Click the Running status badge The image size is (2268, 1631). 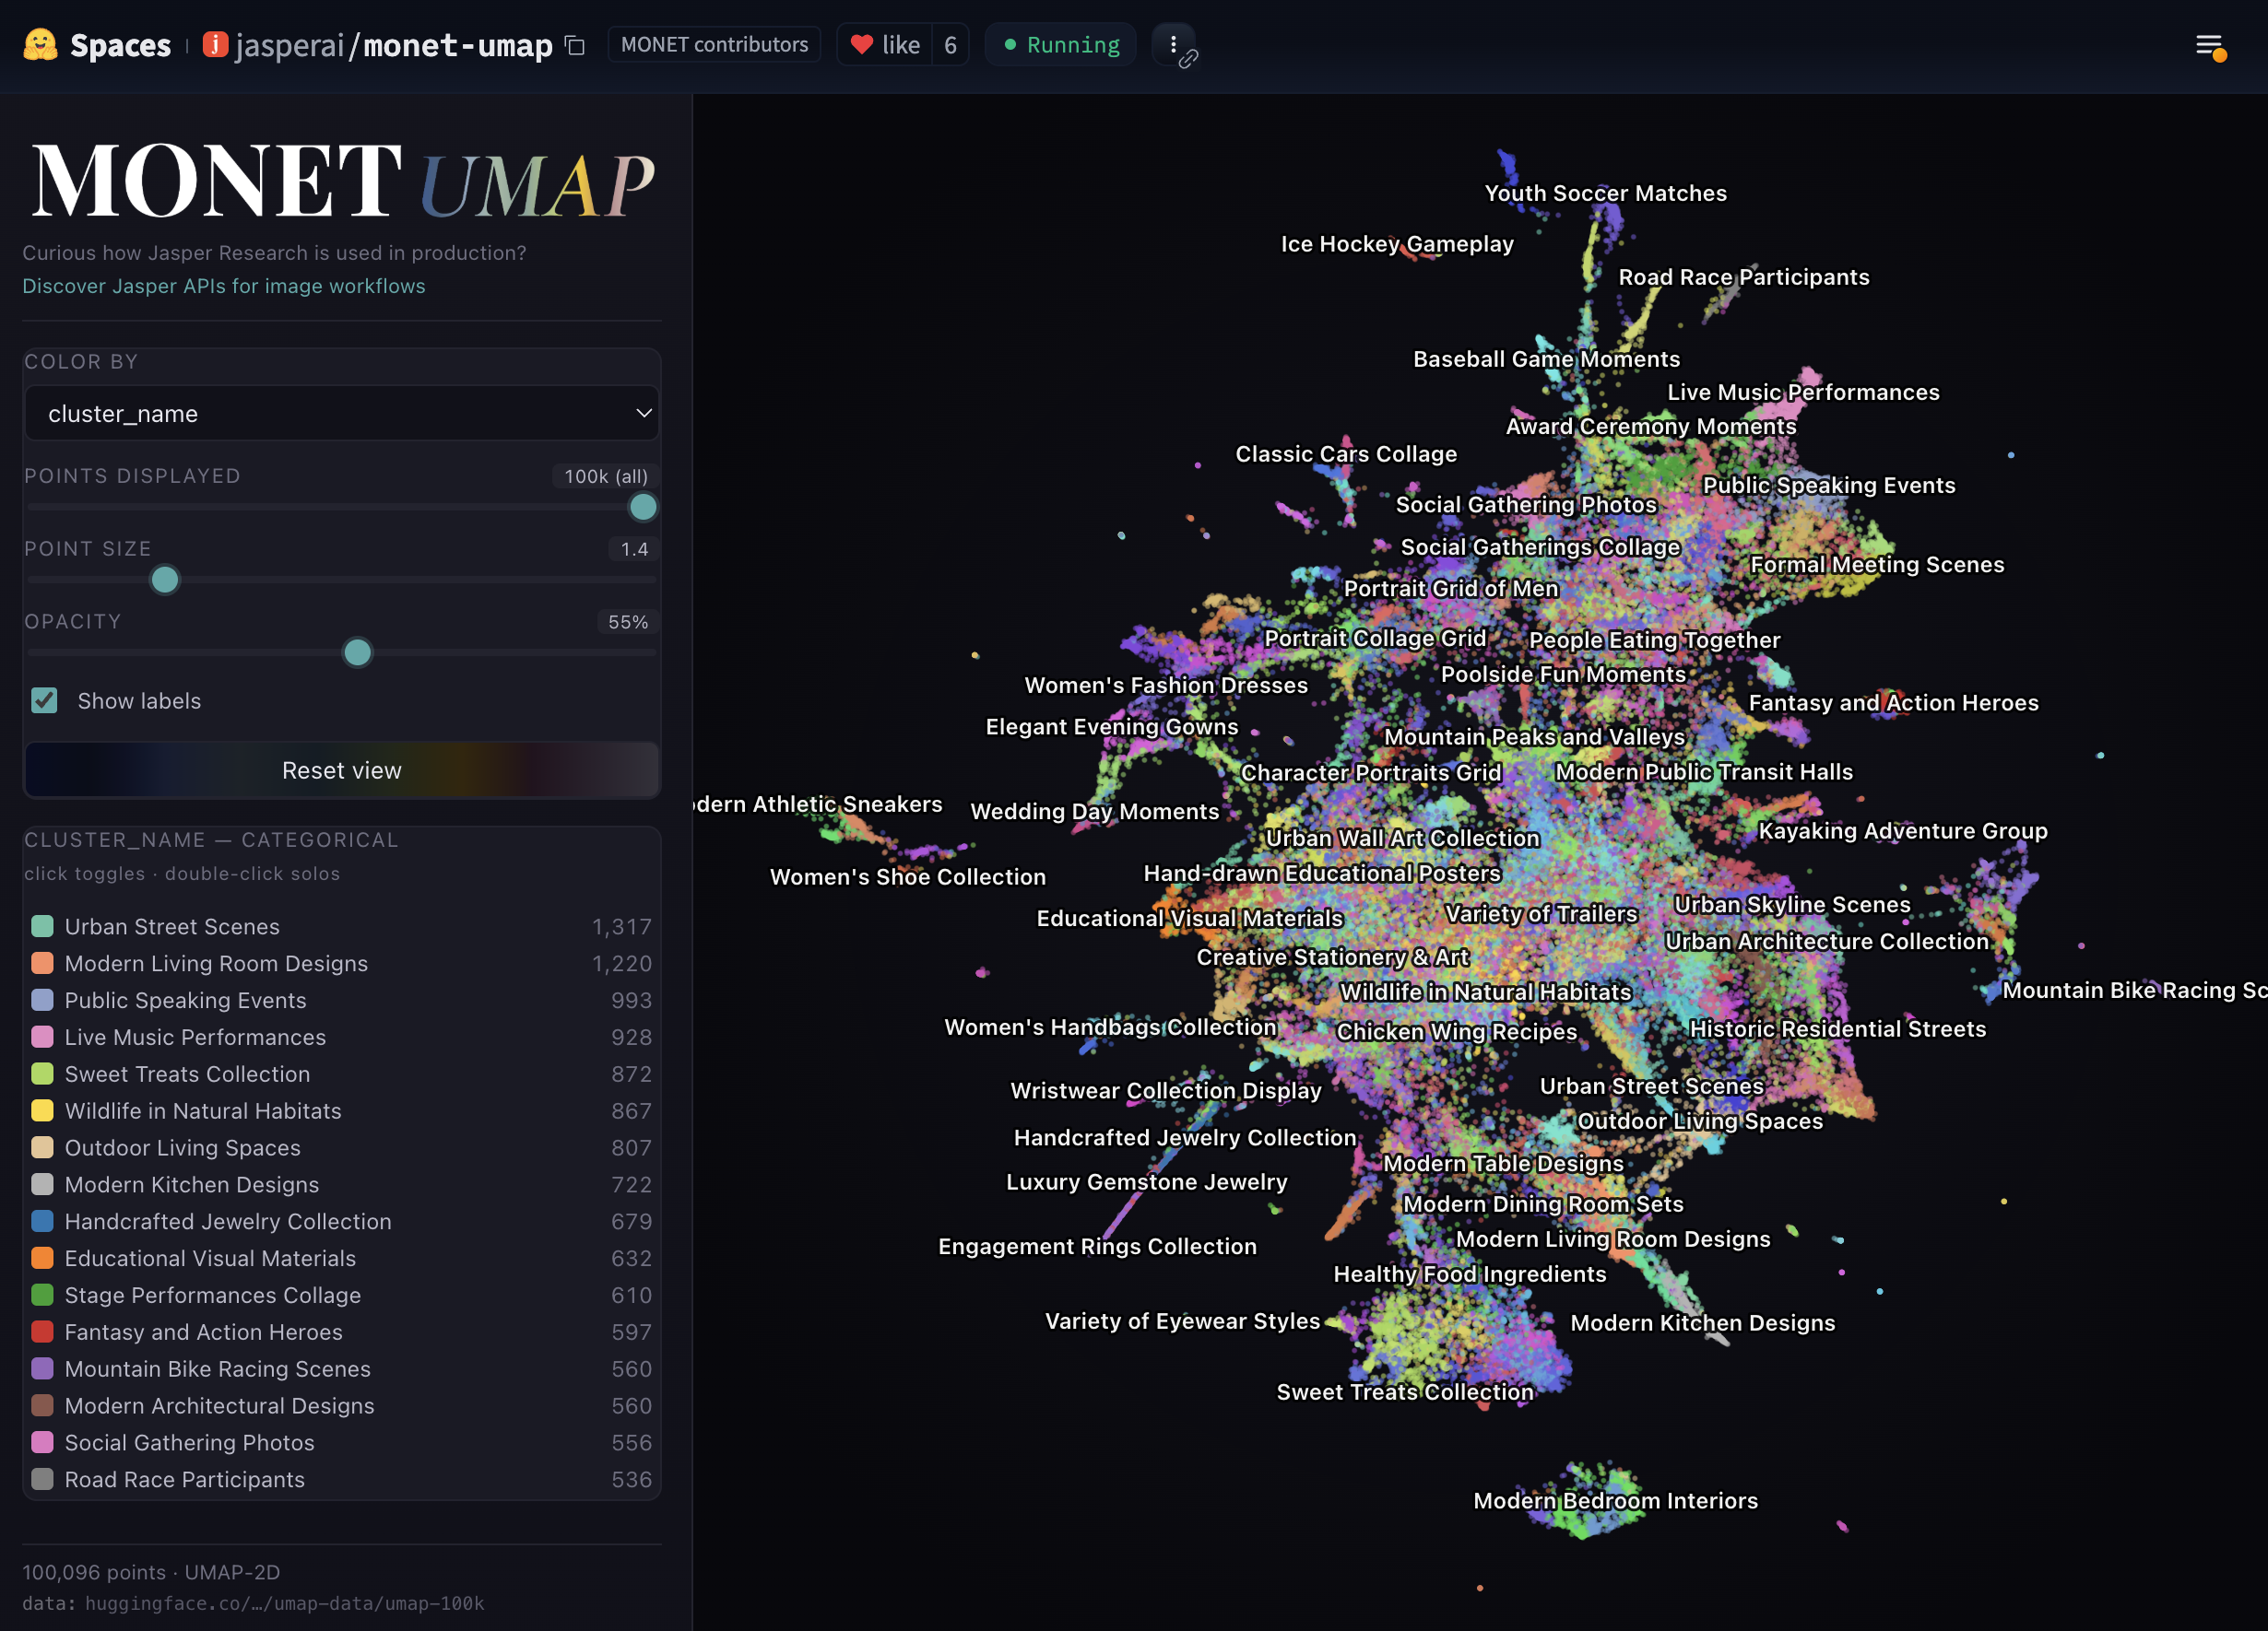(1061, 45)
